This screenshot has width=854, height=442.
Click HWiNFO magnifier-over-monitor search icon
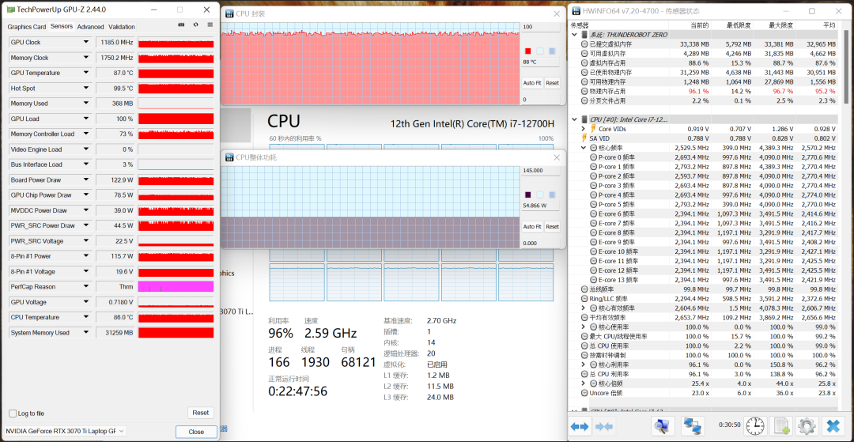[663, 425]
